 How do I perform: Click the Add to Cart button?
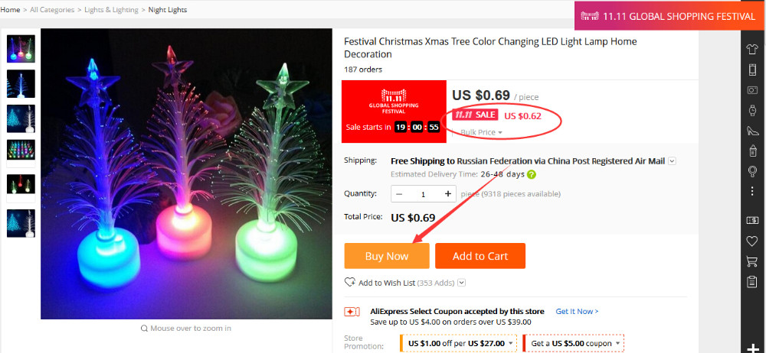click(x=480, y=256)
